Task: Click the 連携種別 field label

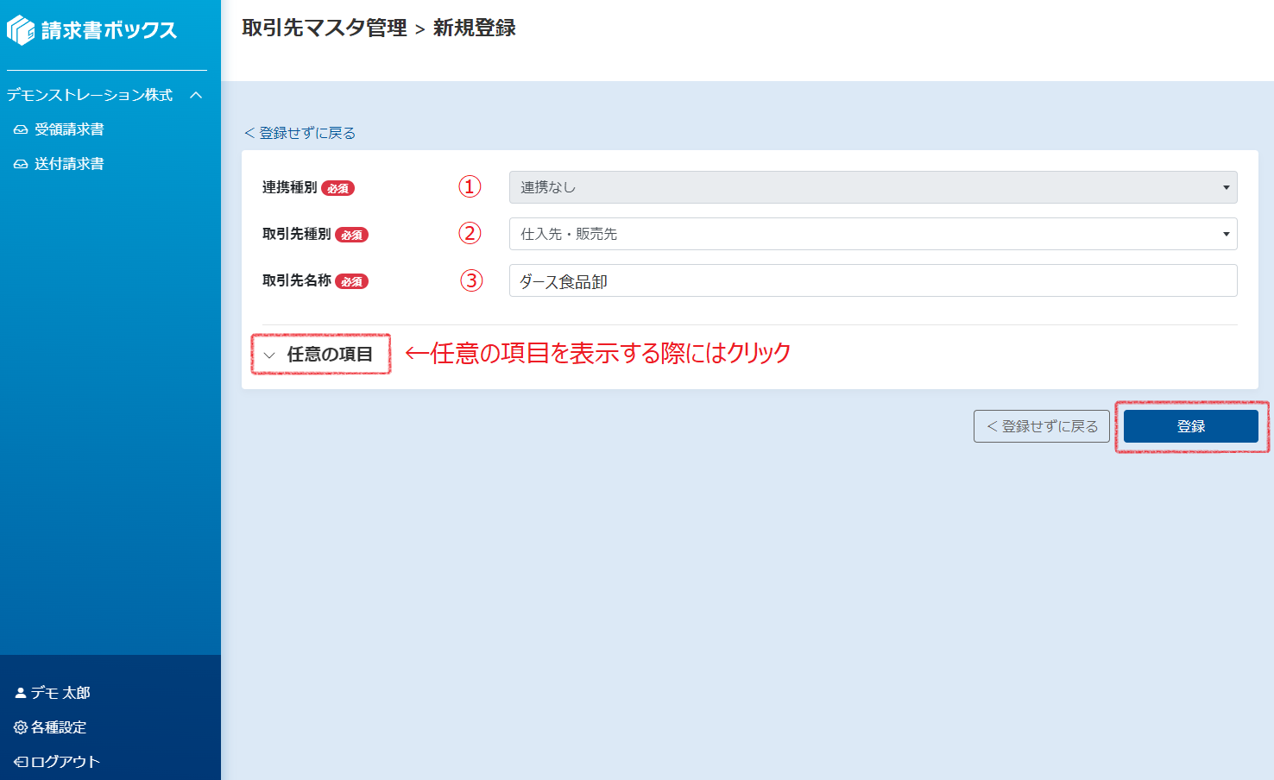Action: [290, 187]
